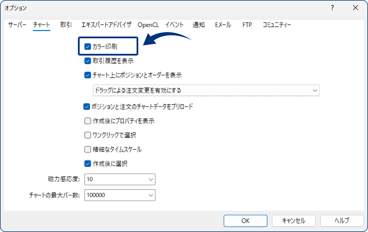Check the ワンクリックで選択 box
The image size is (368, 232).
click(x=87, y=135)
